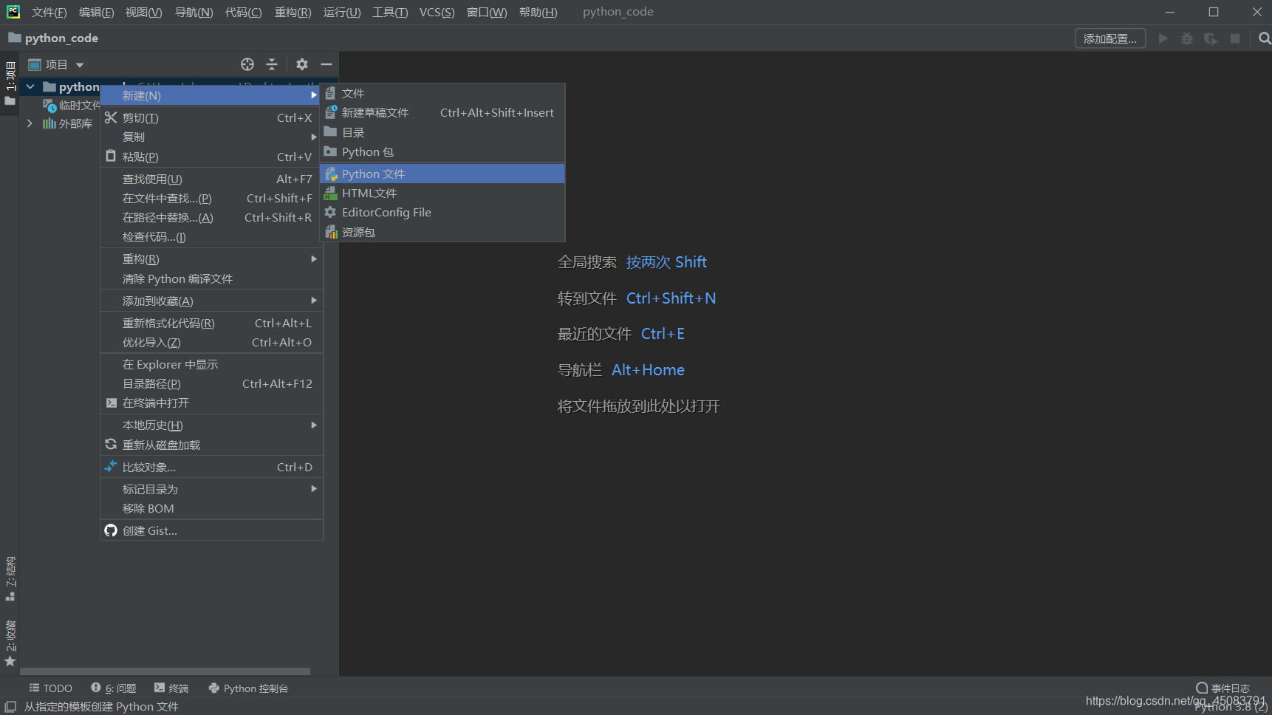Click the terminal icon beside 在终端中打开

pos(111,403)
